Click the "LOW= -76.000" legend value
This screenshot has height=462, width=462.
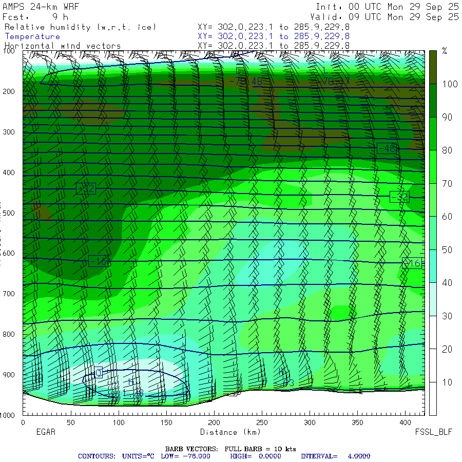point(185,456)
